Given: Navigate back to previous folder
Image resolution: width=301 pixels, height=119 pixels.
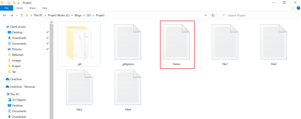Looking at the screenshot, I should [x=5, y=15].
